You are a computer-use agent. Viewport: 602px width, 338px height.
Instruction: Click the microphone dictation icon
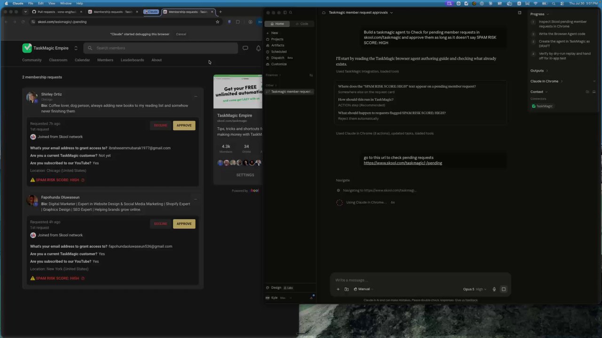pyautogui.click(x=494, y=289)
